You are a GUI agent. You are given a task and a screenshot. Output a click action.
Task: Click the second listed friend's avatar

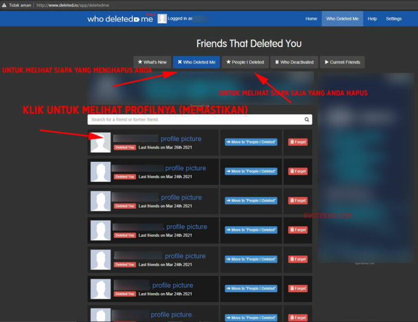pyautogui.click(x=101, y=172)
